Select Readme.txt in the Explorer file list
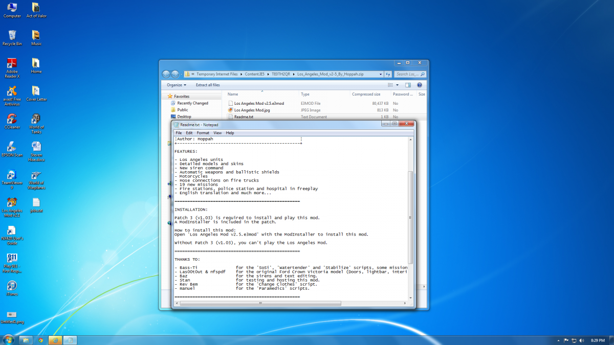 click(244, 117)
